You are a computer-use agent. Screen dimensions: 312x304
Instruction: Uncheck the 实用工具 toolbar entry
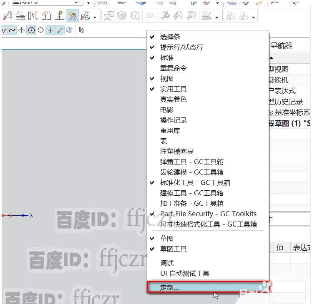(208, 89)
